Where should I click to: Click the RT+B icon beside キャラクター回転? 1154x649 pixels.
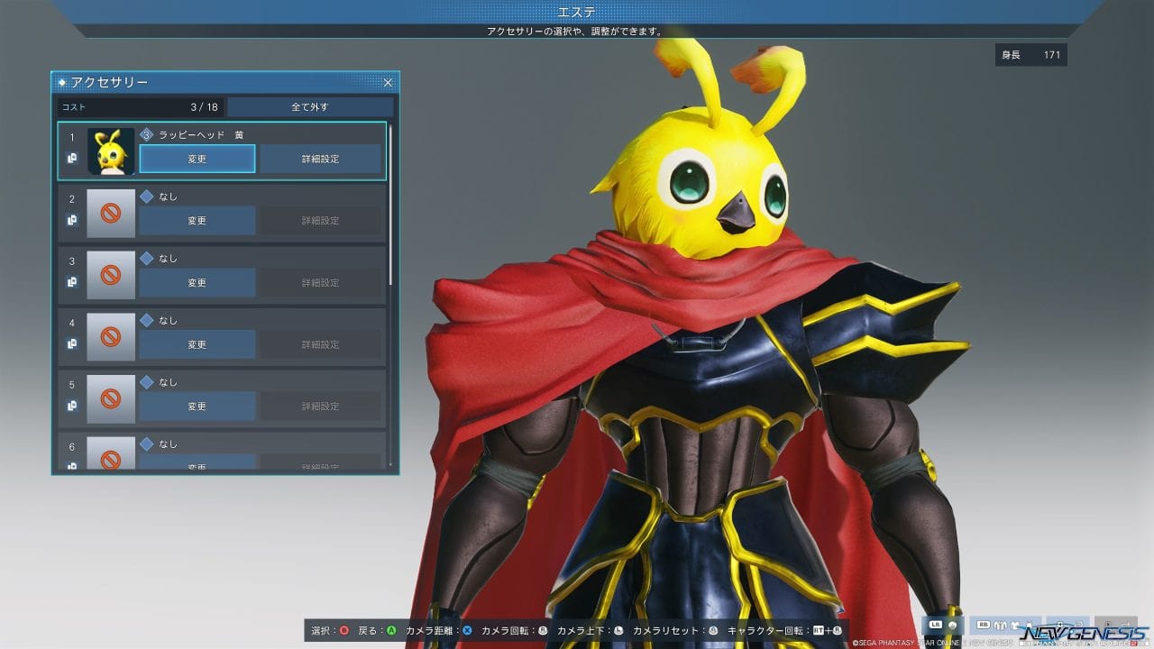[828, 631]
